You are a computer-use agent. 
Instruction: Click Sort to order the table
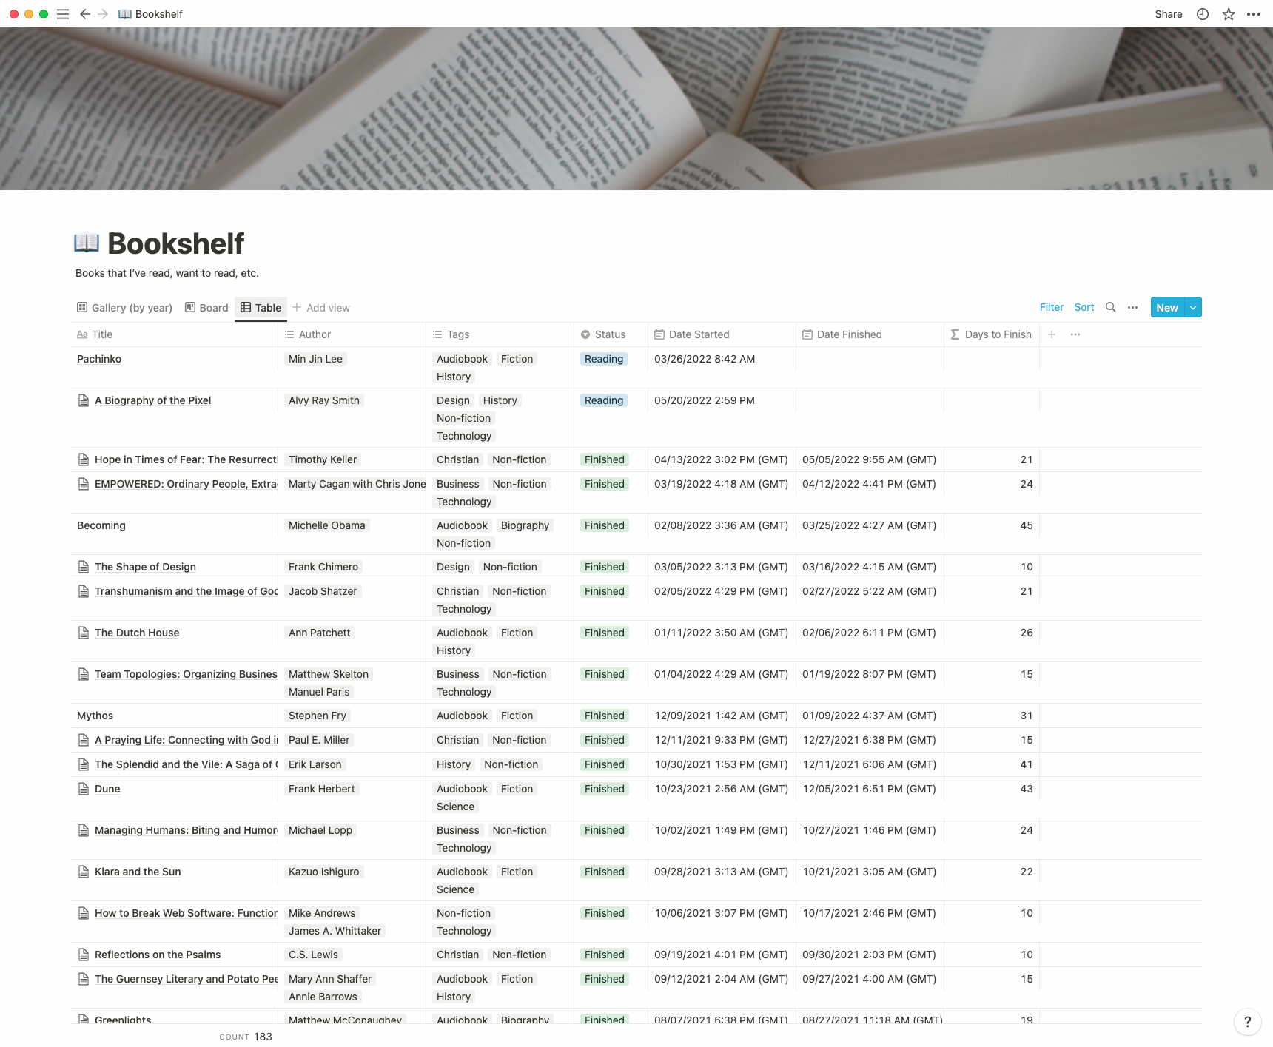[1084, 307]
